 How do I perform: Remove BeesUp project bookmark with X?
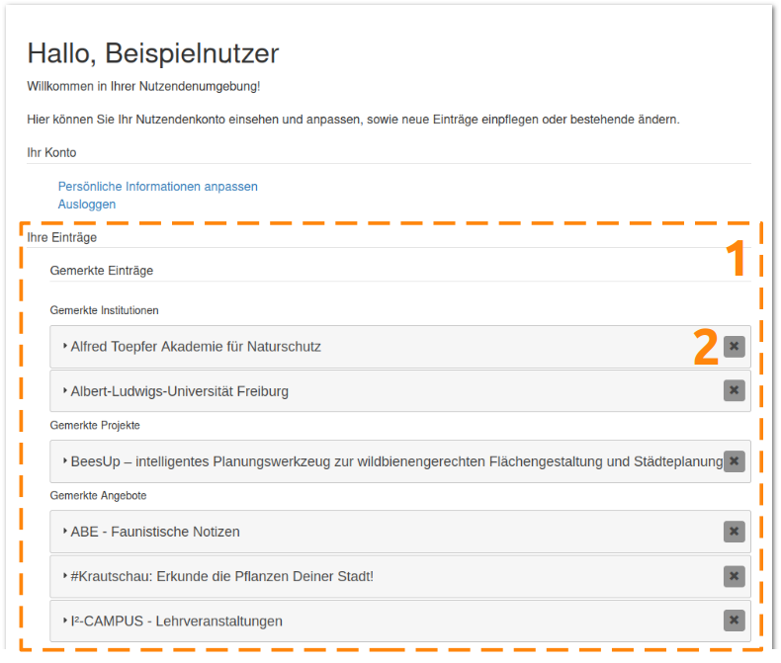tap(735, 460)
